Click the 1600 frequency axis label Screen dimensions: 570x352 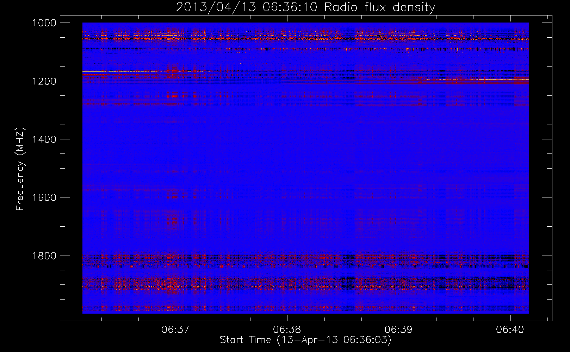coord(44,197)
